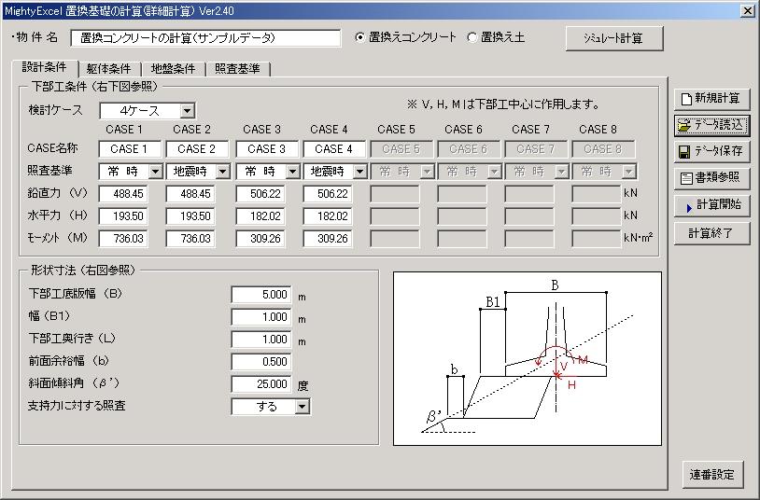Click CASE 4 水平力 (H) field
Screen dimensions: 760x500
[x=328, y=216]
